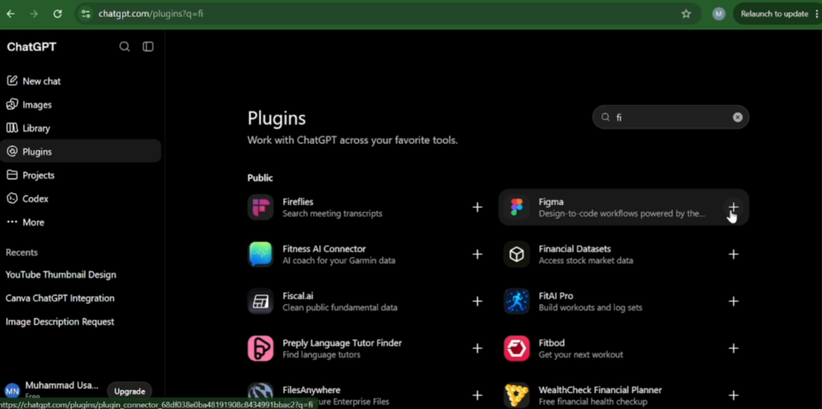This screenshot has width=822, height=409.
Task: Open site information icon in the address bar
Action: pyautogui.click(x=86, y=14)
